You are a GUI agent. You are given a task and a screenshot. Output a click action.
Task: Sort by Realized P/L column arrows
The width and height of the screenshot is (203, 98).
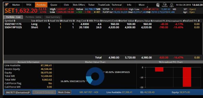point(199,21)
